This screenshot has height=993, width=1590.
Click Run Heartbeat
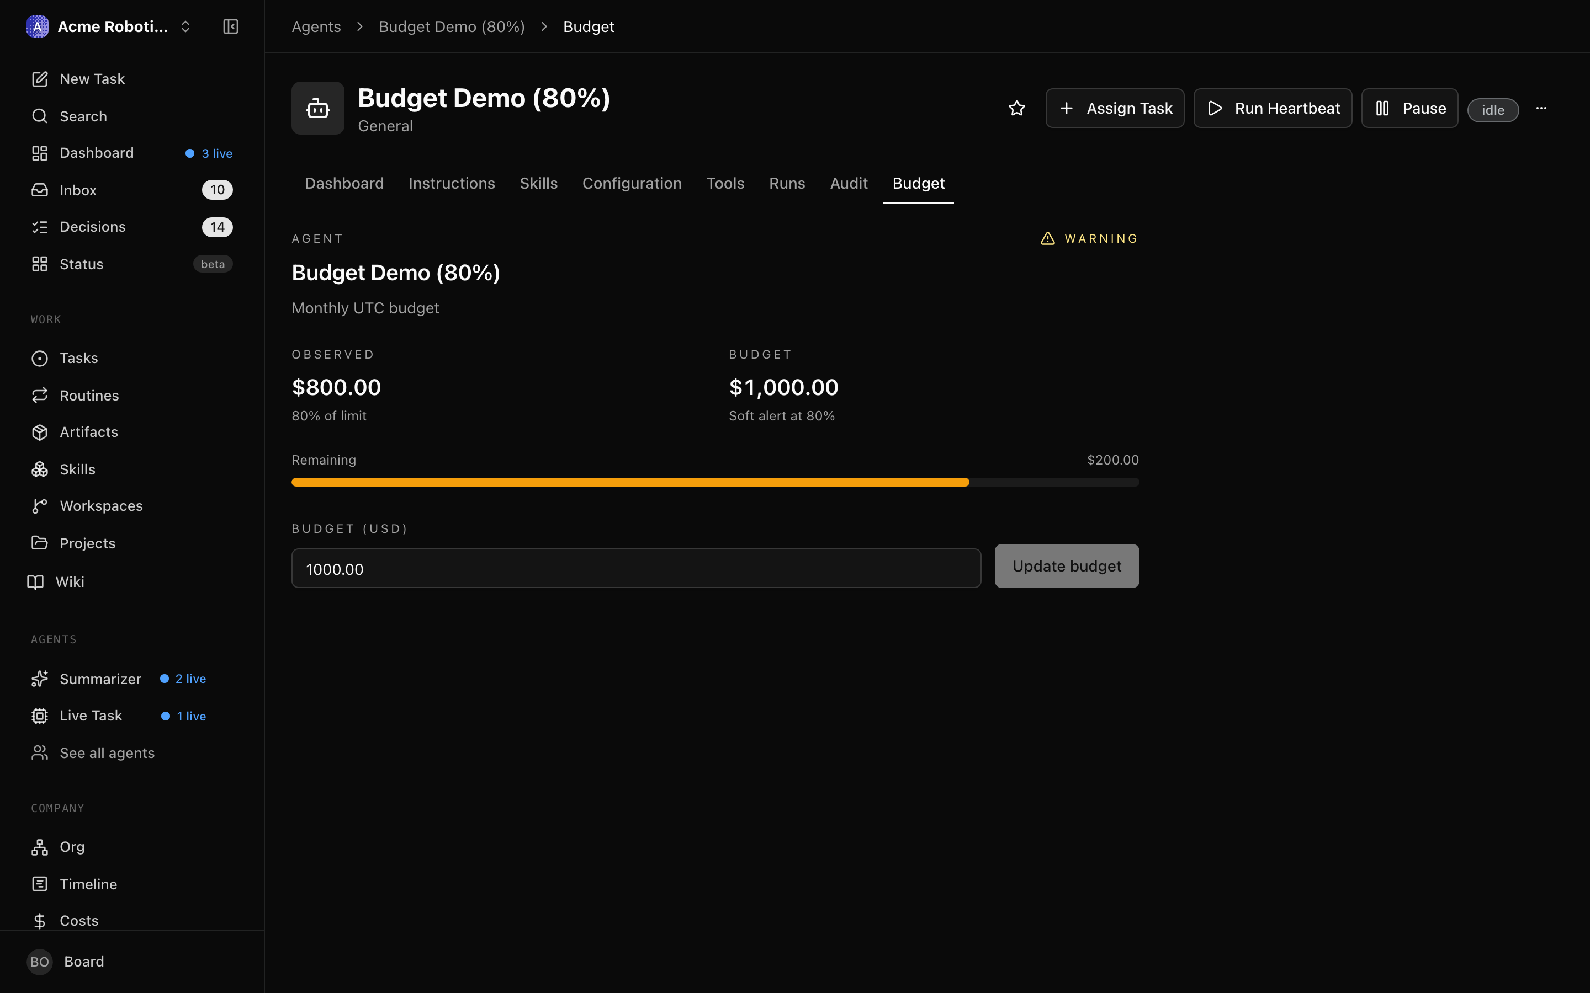[1273, 108]
